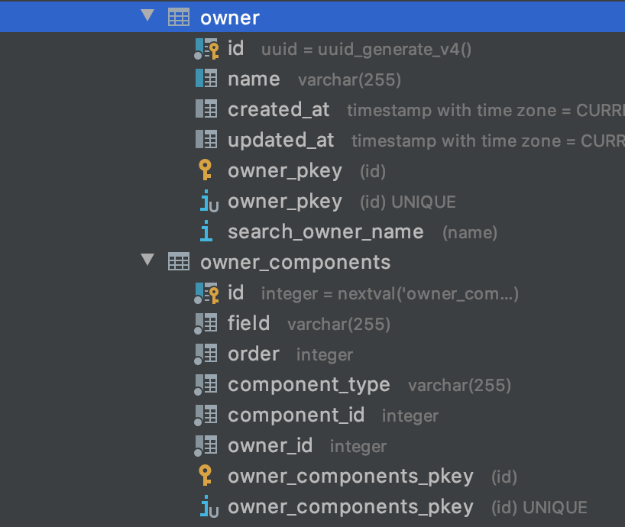The width and height of the screenshot is (625, 527).
Task: Select the created_at column
Action: click(278, 109)
